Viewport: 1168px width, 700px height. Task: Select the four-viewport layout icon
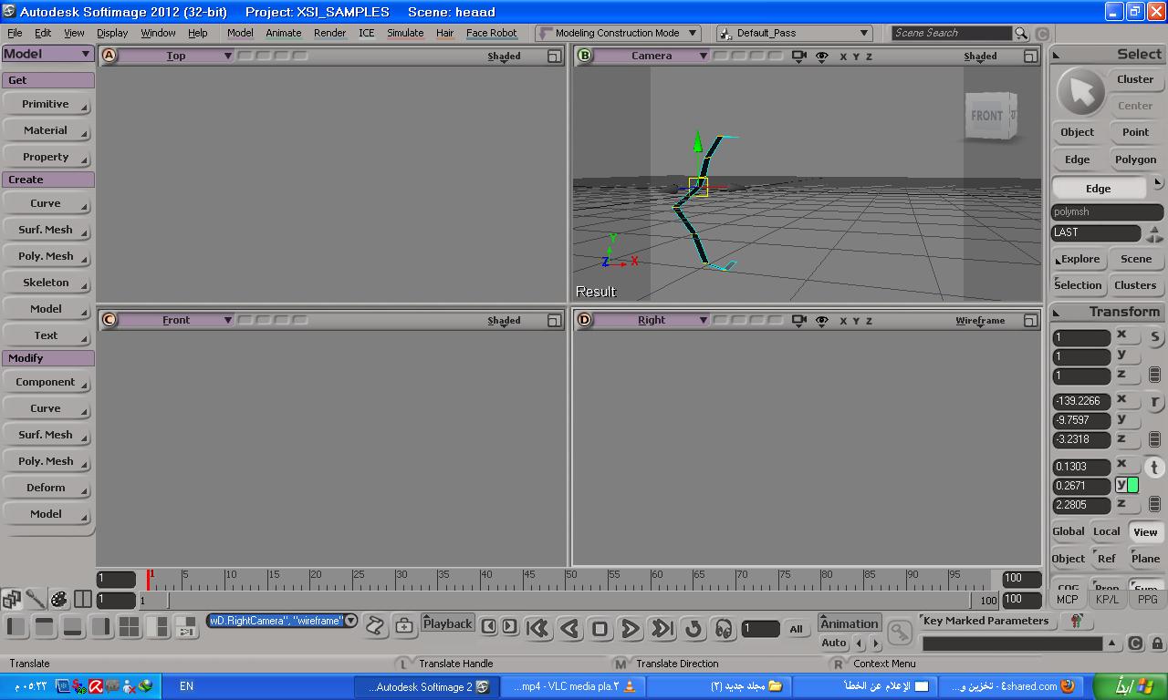coord(130,626)
